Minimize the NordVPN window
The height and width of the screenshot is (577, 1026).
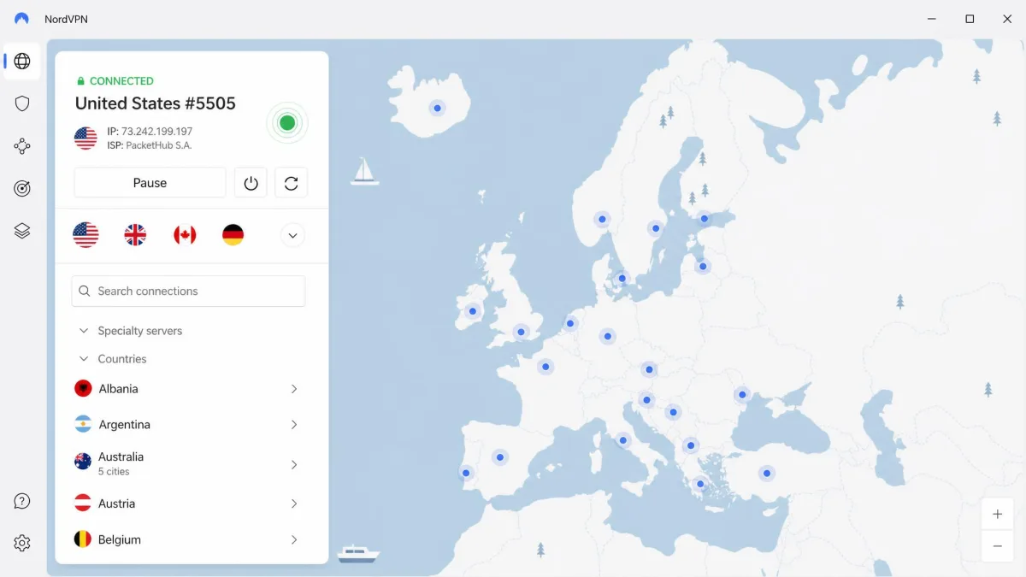(x=931, y=19)
